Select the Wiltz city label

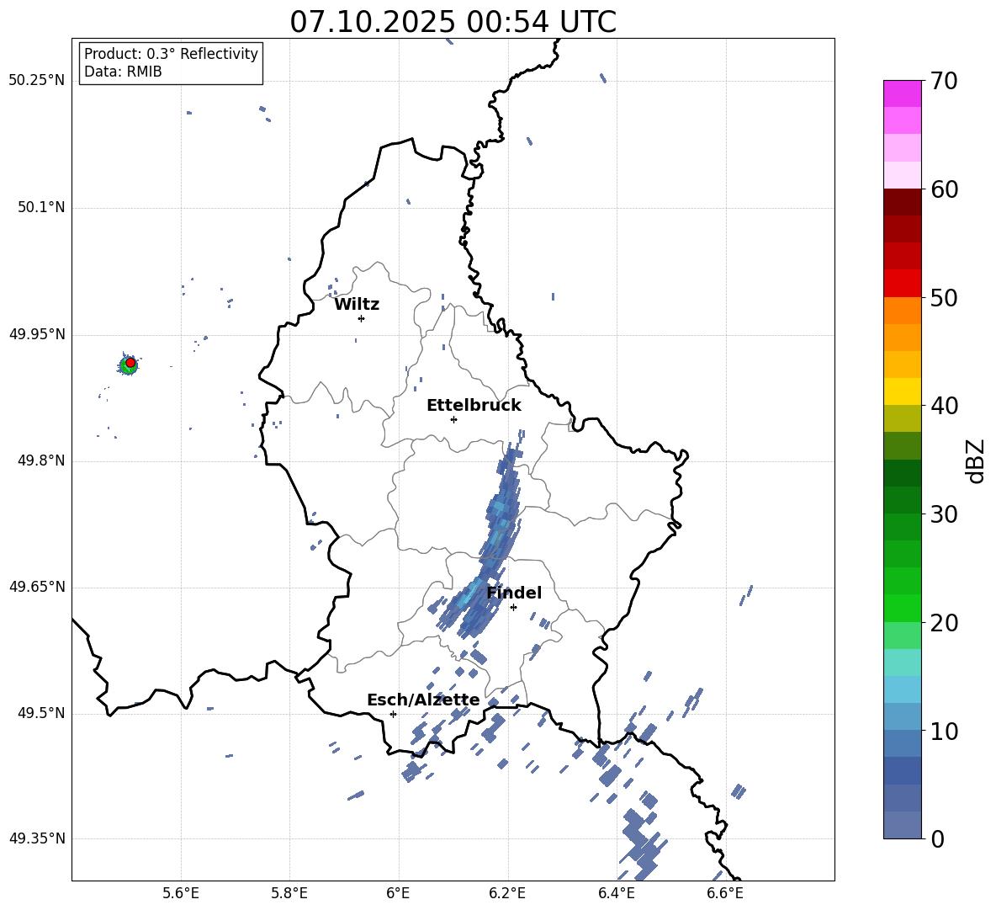(357, 305)
